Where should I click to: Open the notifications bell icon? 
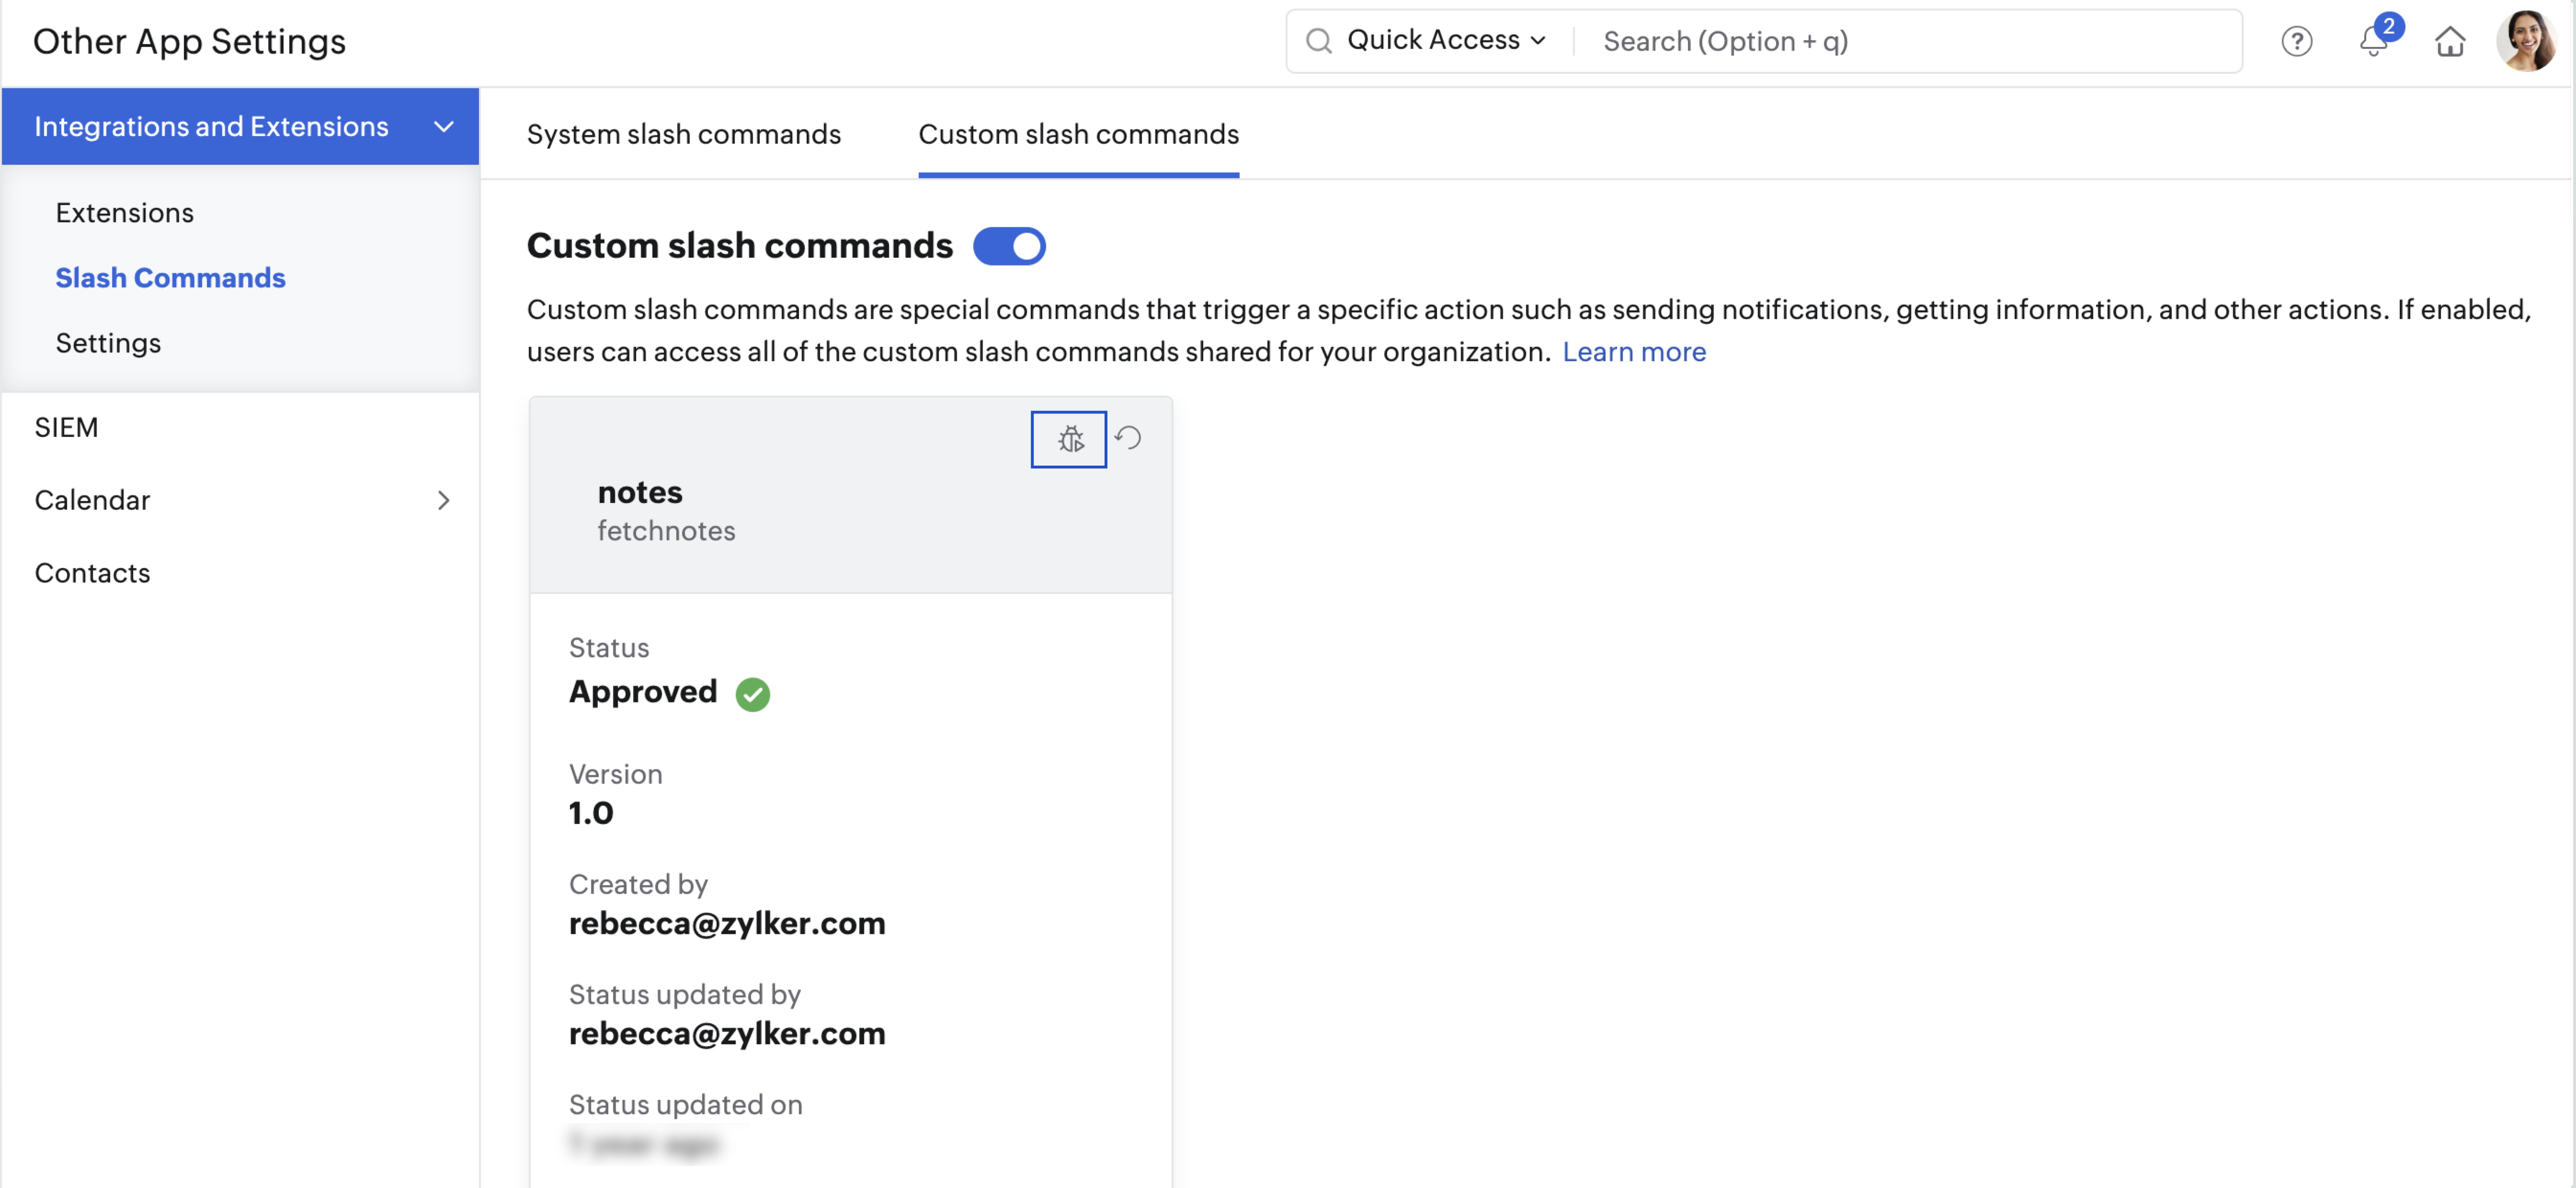click(2373, 41)
